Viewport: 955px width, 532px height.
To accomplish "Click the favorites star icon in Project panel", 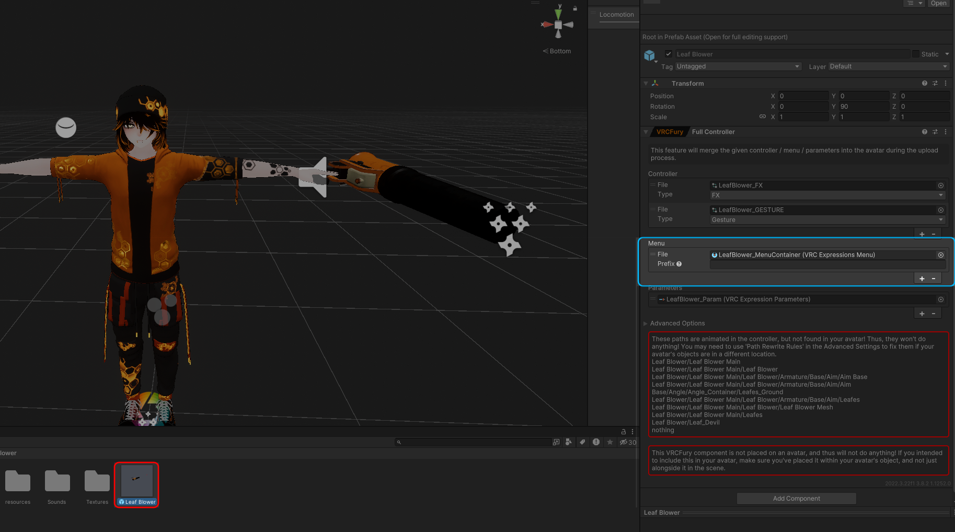I will pos(609,442).
